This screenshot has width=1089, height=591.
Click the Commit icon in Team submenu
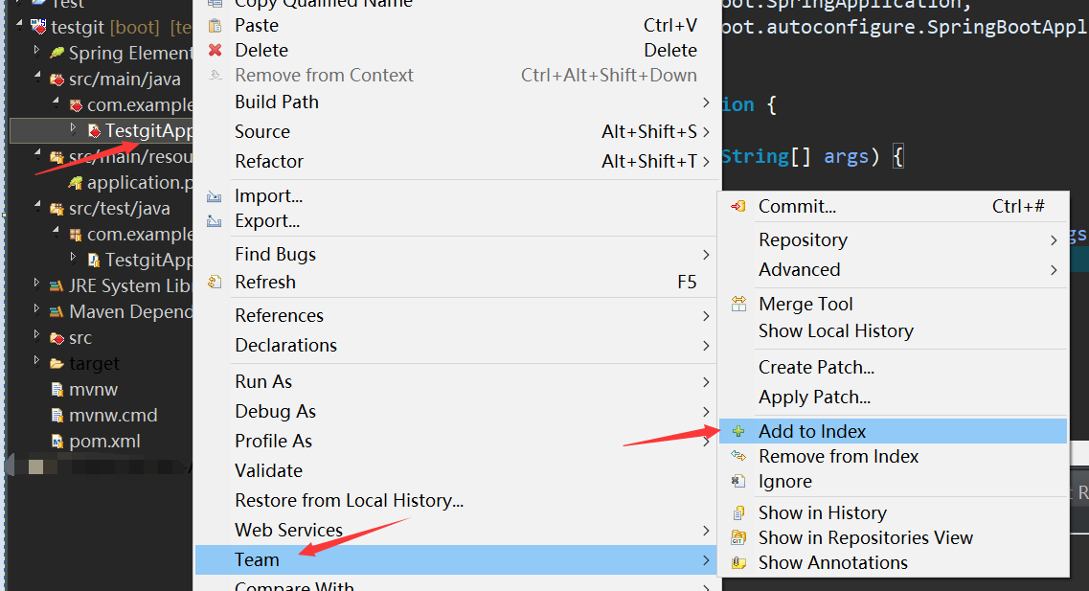(x=738, y=206)
